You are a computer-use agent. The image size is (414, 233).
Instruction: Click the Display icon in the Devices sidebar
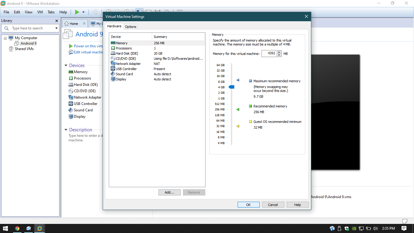pos(72,116)
